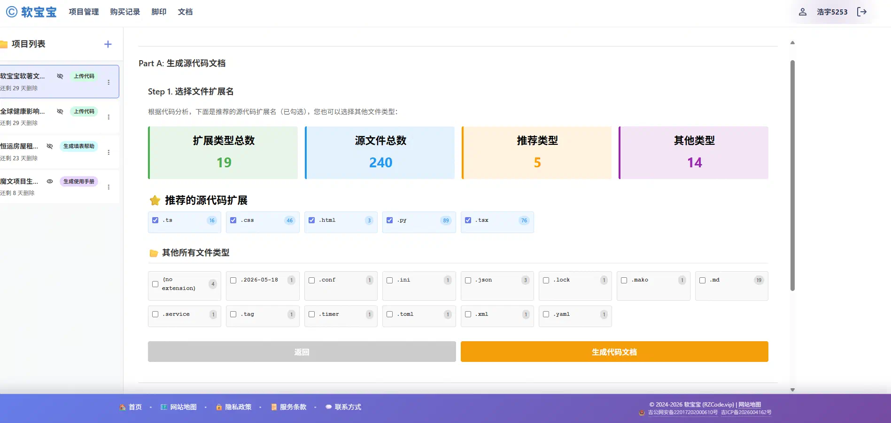Check the .conf checkbox

[312, 280]
